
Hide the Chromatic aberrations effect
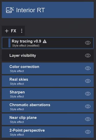tap(88, 106)
